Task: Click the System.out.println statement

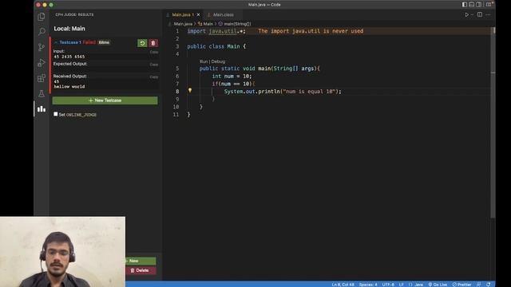Action: click(x=283, y=92)
